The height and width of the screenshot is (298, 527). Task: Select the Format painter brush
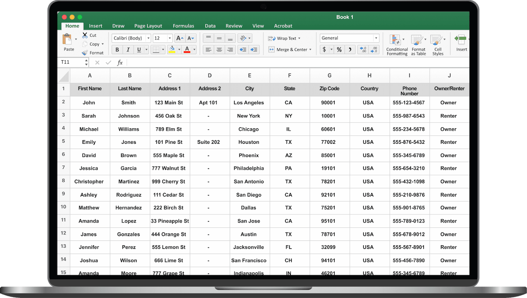85,53
